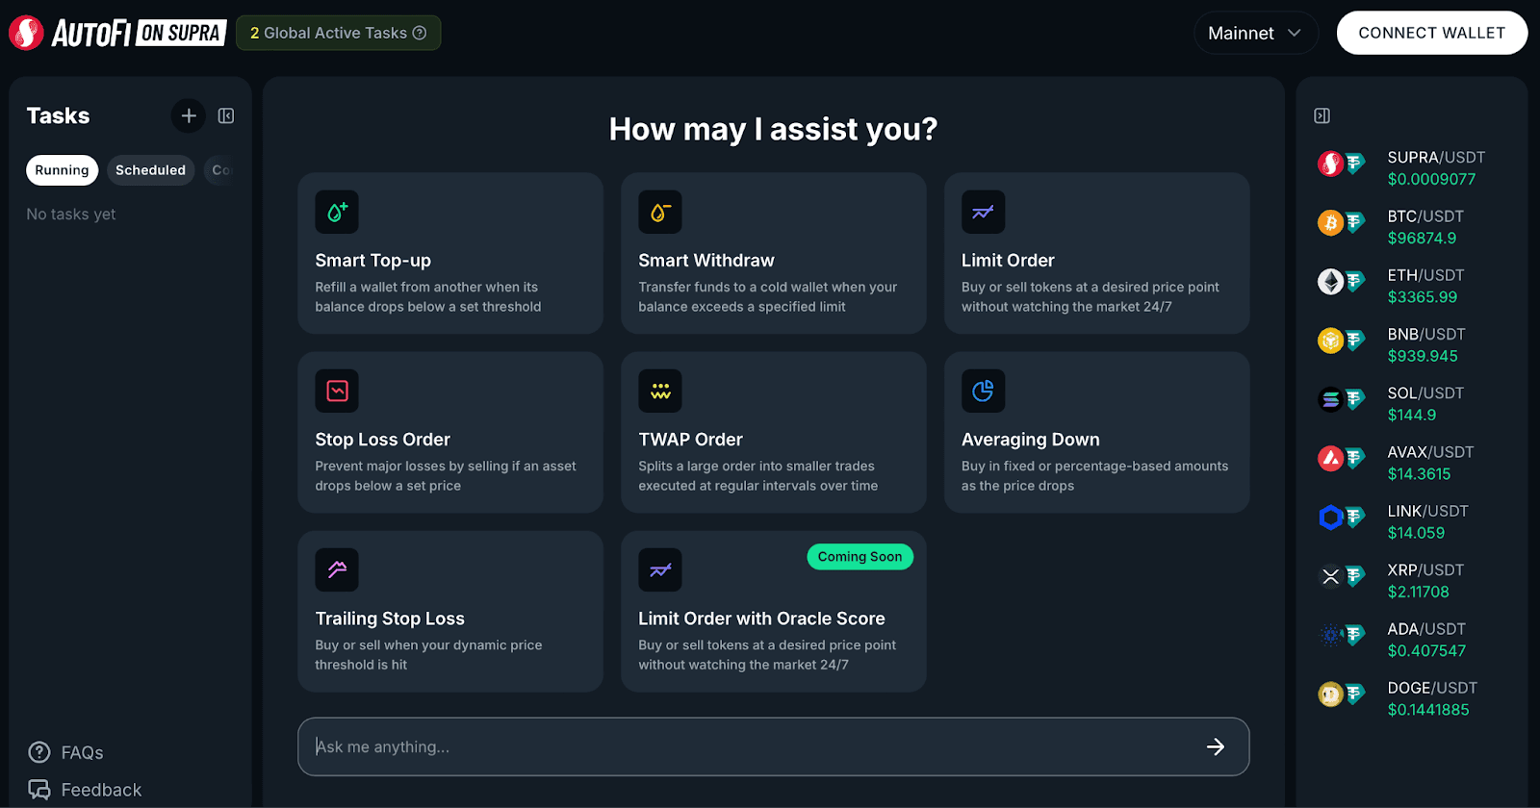This screenshot has height=808, width=1540.
Task: Collapse the Tasks sidebar panel
Action: 226,116
